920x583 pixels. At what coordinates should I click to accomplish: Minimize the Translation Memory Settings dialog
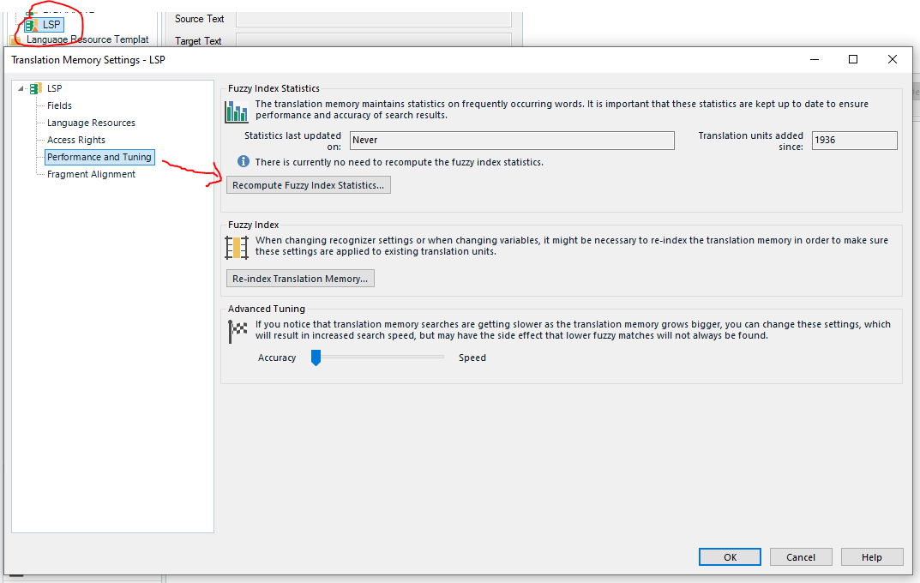pyautogui.click(x=815, y=59)
